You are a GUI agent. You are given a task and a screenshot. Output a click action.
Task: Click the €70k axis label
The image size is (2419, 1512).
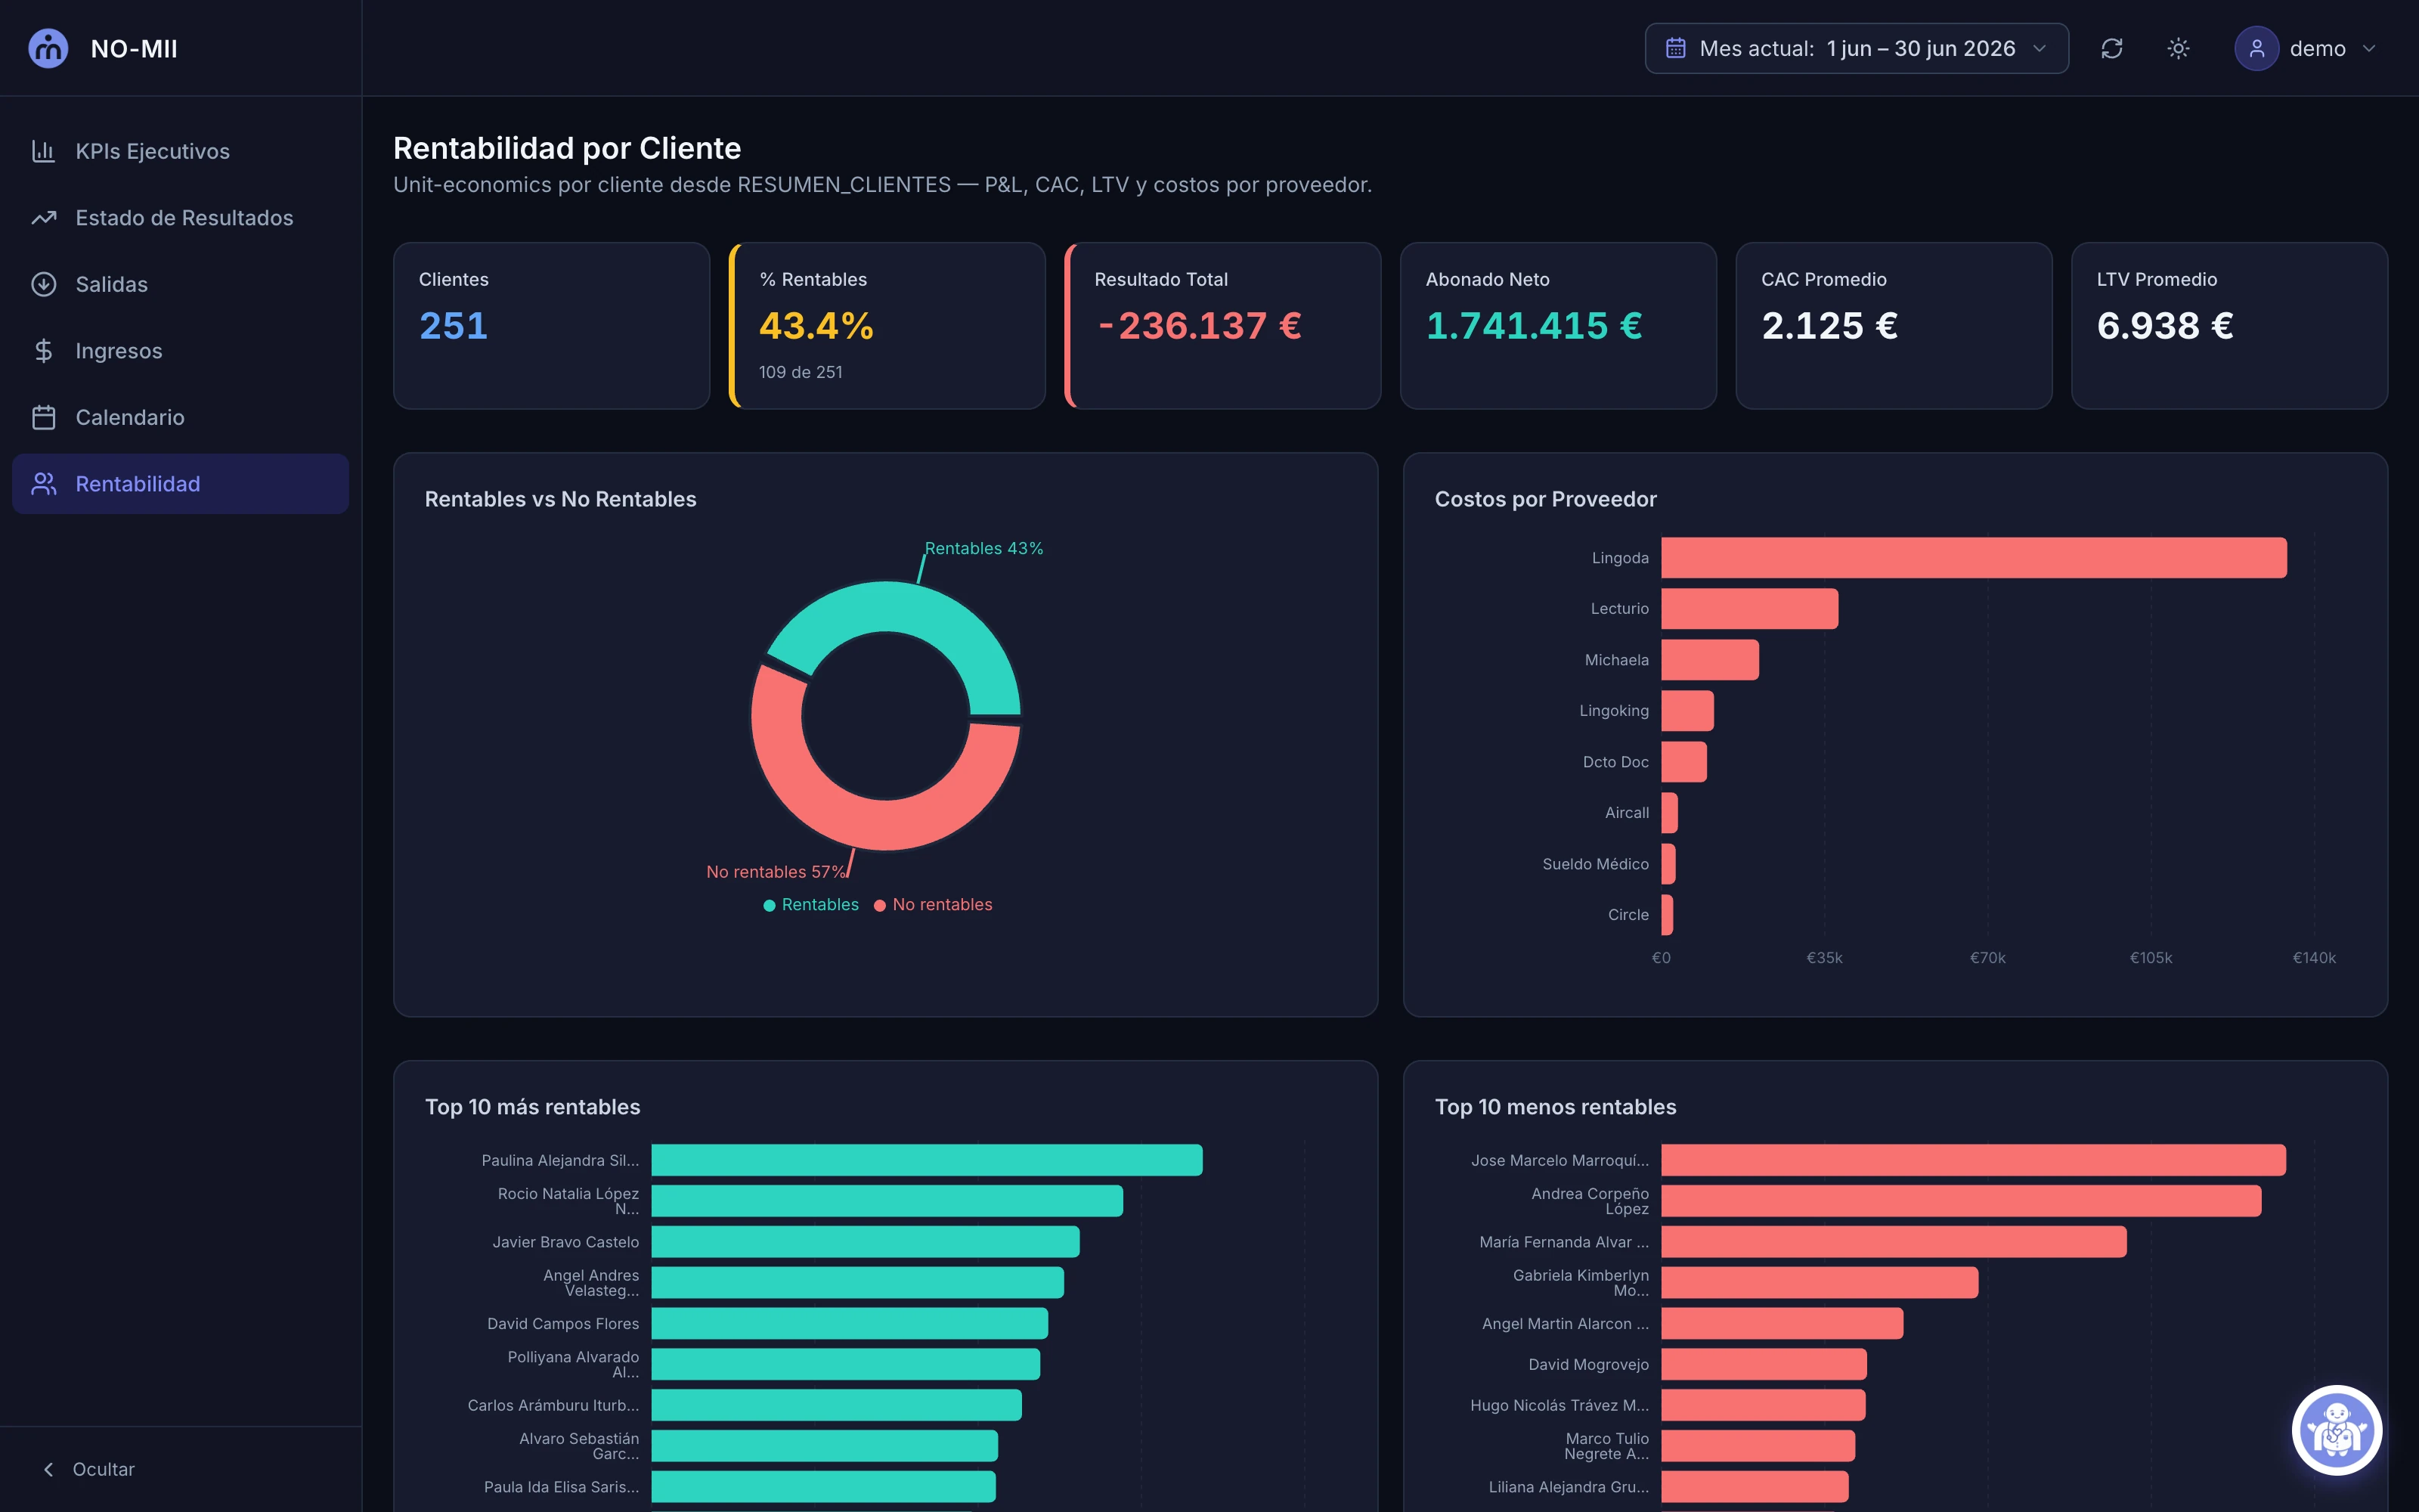click(1987, 958)
